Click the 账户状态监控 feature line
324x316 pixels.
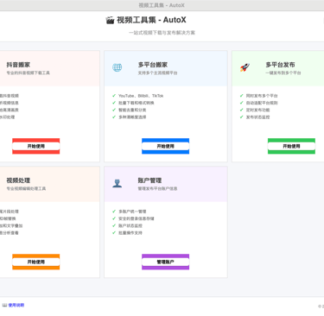point(130,225)
